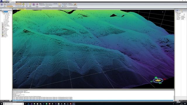Switch to the document tab left of 3D Model Window
This screenshot has height=105, width=187.
15,9
